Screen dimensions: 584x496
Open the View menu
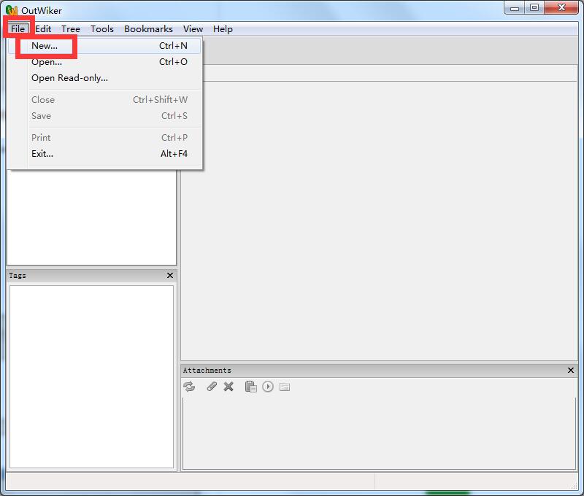(193, 28)
